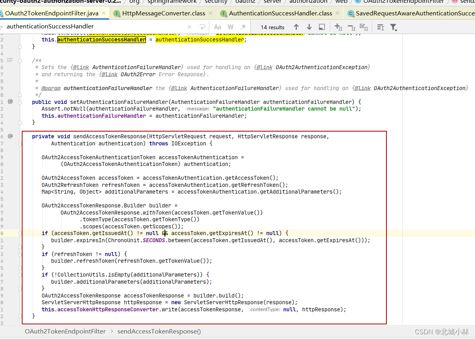Image resolution: width=475 pixels, height=339 pixels.
Task: Toggle Regex (.*) search option
Action: pyautogui.click(x=243, y=27)
